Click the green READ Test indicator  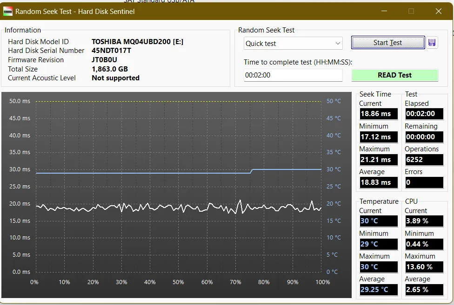pyautogui.click(x=394, y=75)
